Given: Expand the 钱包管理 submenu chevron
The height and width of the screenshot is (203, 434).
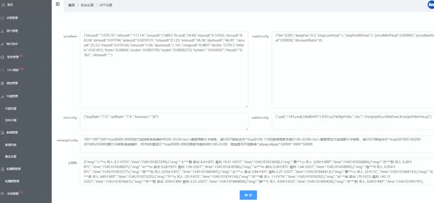Looking at the screenshot, I should point(46,83).
